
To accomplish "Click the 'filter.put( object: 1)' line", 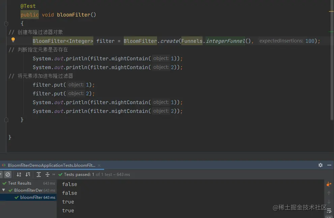I will pyautogui.click(x=63, y=85).
